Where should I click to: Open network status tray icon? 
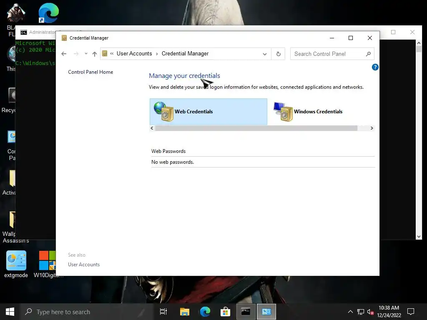(x=361, y=312)
